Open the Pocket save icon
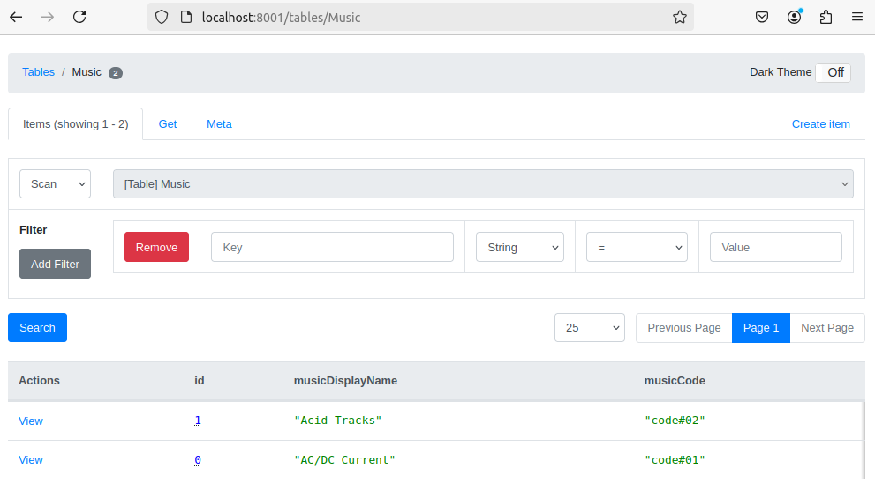This screenshot has height=492, width=875. [762, 18]
